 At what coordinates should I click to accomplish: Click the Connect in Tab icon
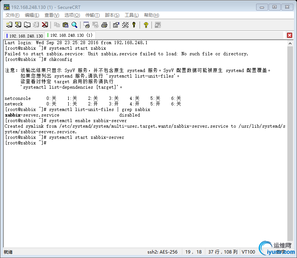click(x=27, y=25)
